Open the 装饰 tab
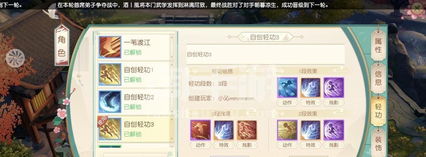The image size is (426, 157). (x=378, y=144)
